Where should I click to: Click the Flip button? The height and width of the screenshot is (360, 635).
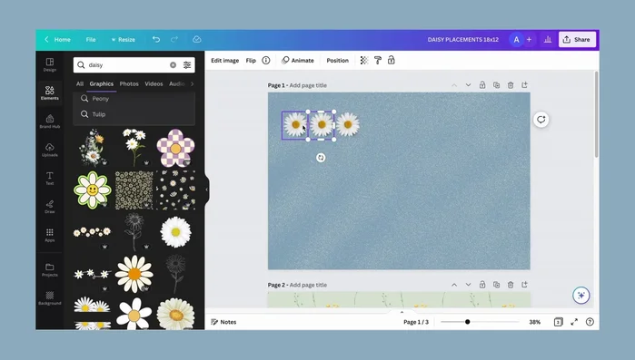point(251,60)
